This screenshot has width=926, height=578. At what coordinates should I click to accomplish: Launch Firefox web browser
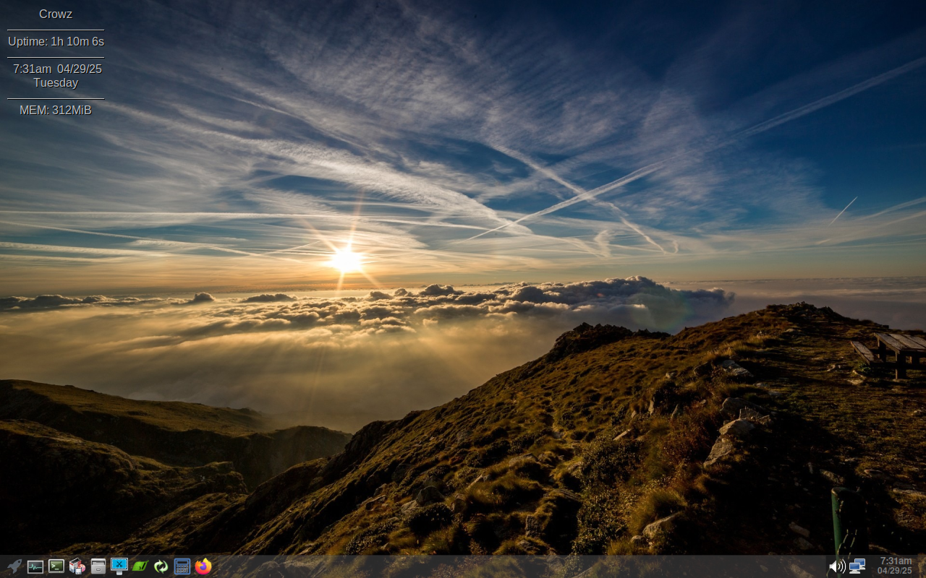(203, 566)
